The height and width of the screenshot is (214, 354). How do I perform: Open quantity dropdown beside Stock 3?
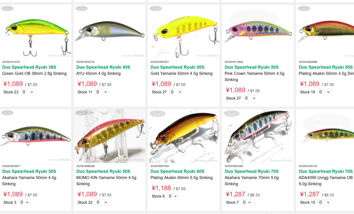pos(25,202)
